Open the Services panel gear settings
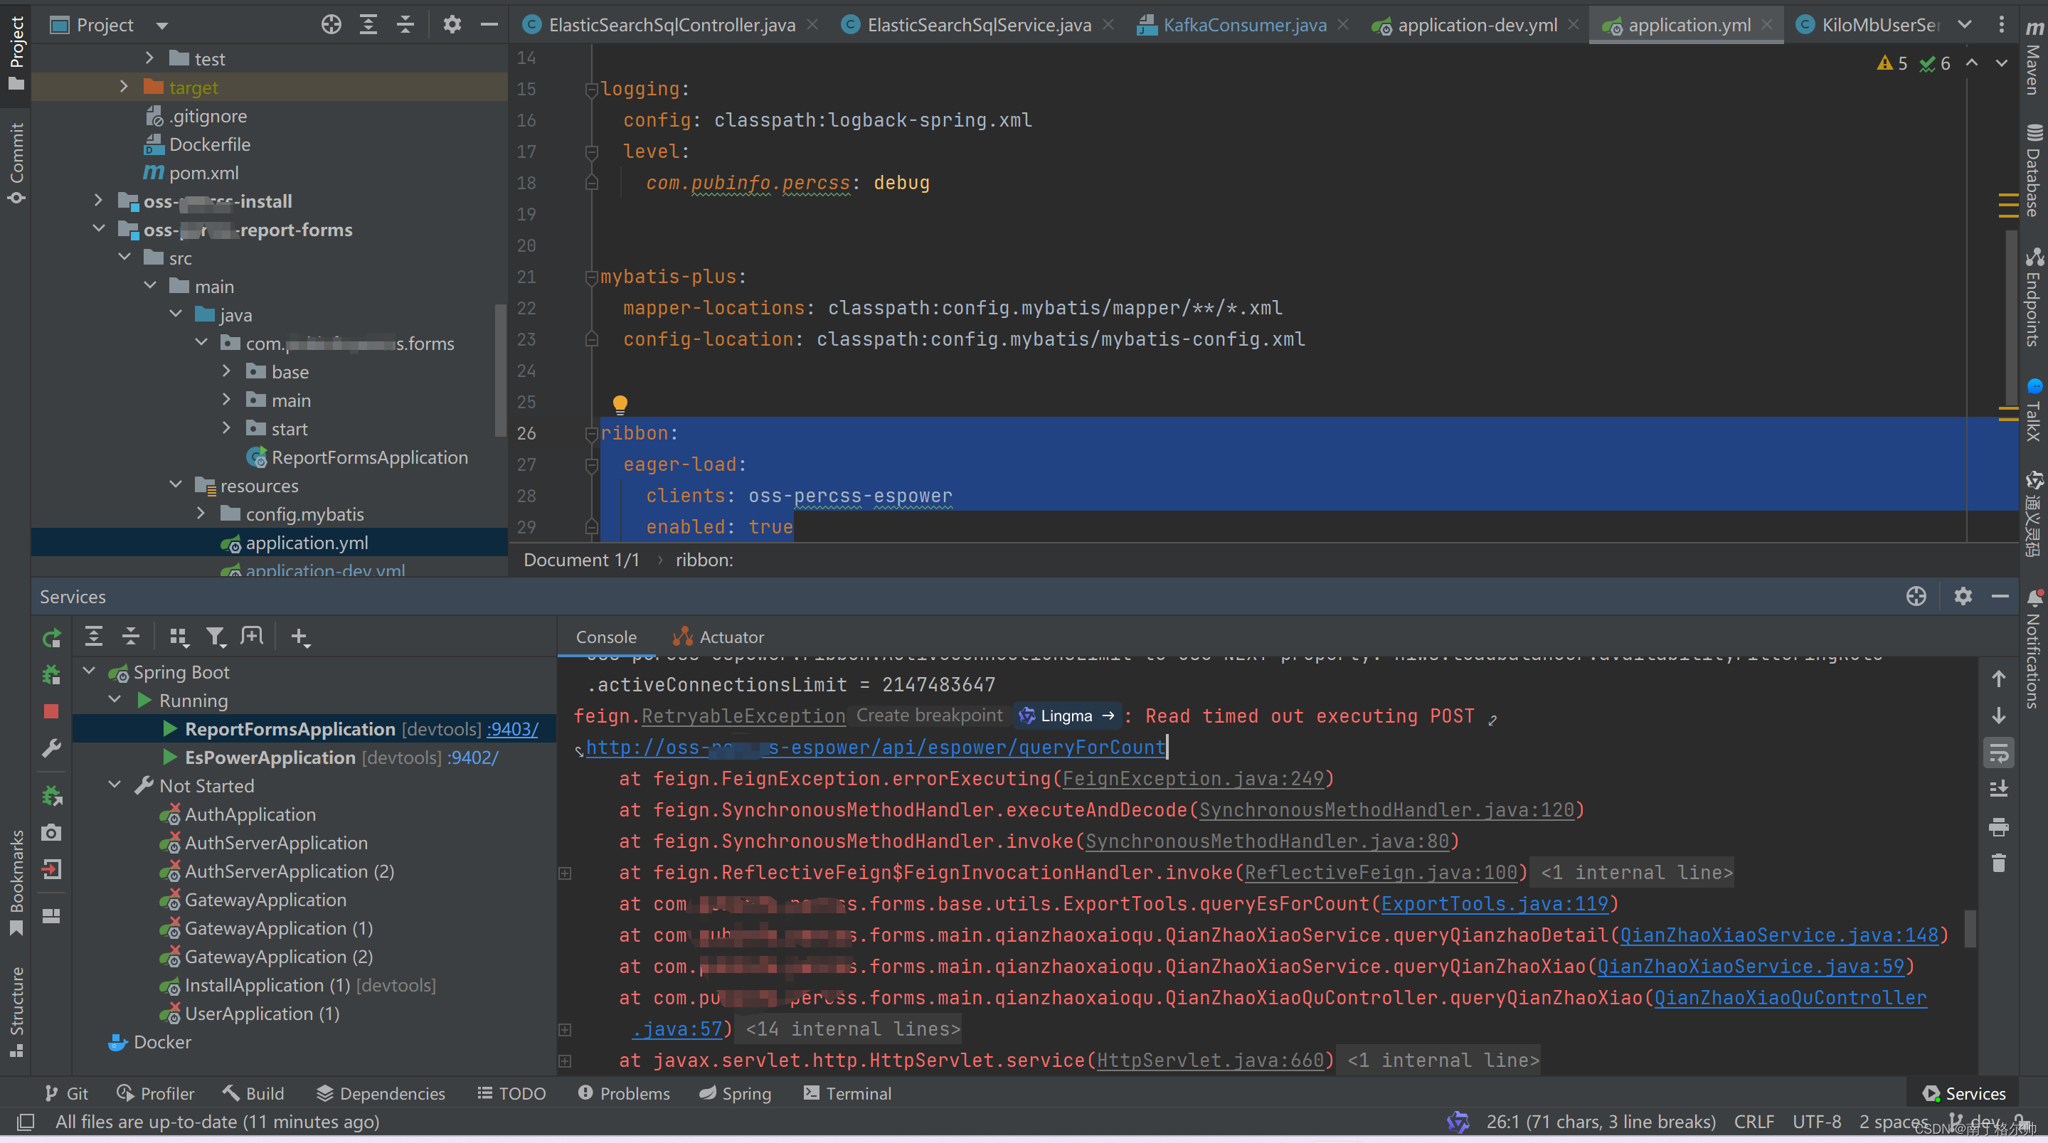 [1963, 596]
